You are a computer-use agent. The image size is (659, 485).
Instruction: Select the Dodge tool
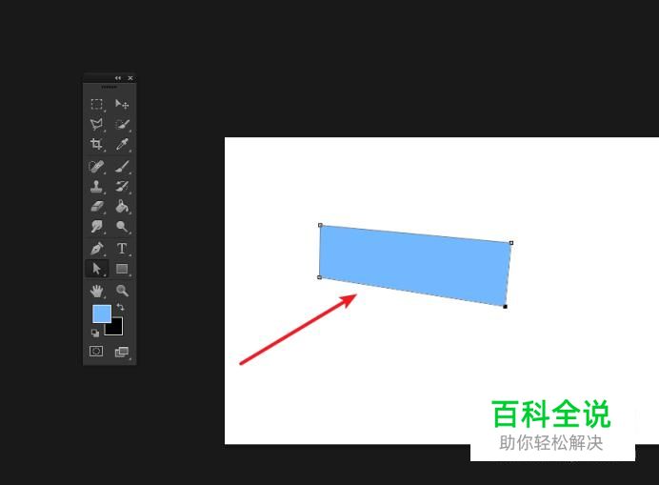pyautogui.click(x=122, y=227)
